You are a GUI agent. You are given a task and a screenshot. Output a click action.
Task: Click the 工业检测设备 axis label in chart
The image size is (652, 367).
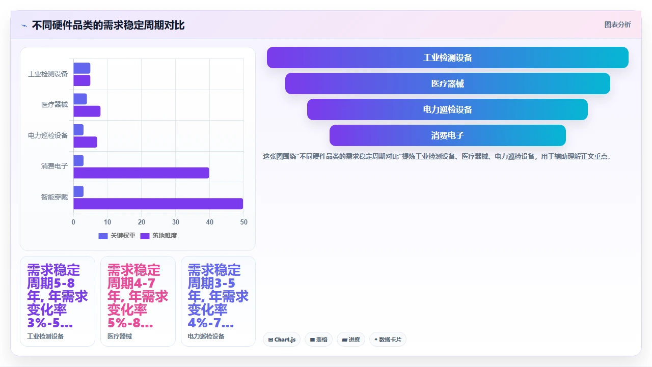coord(48,74)
